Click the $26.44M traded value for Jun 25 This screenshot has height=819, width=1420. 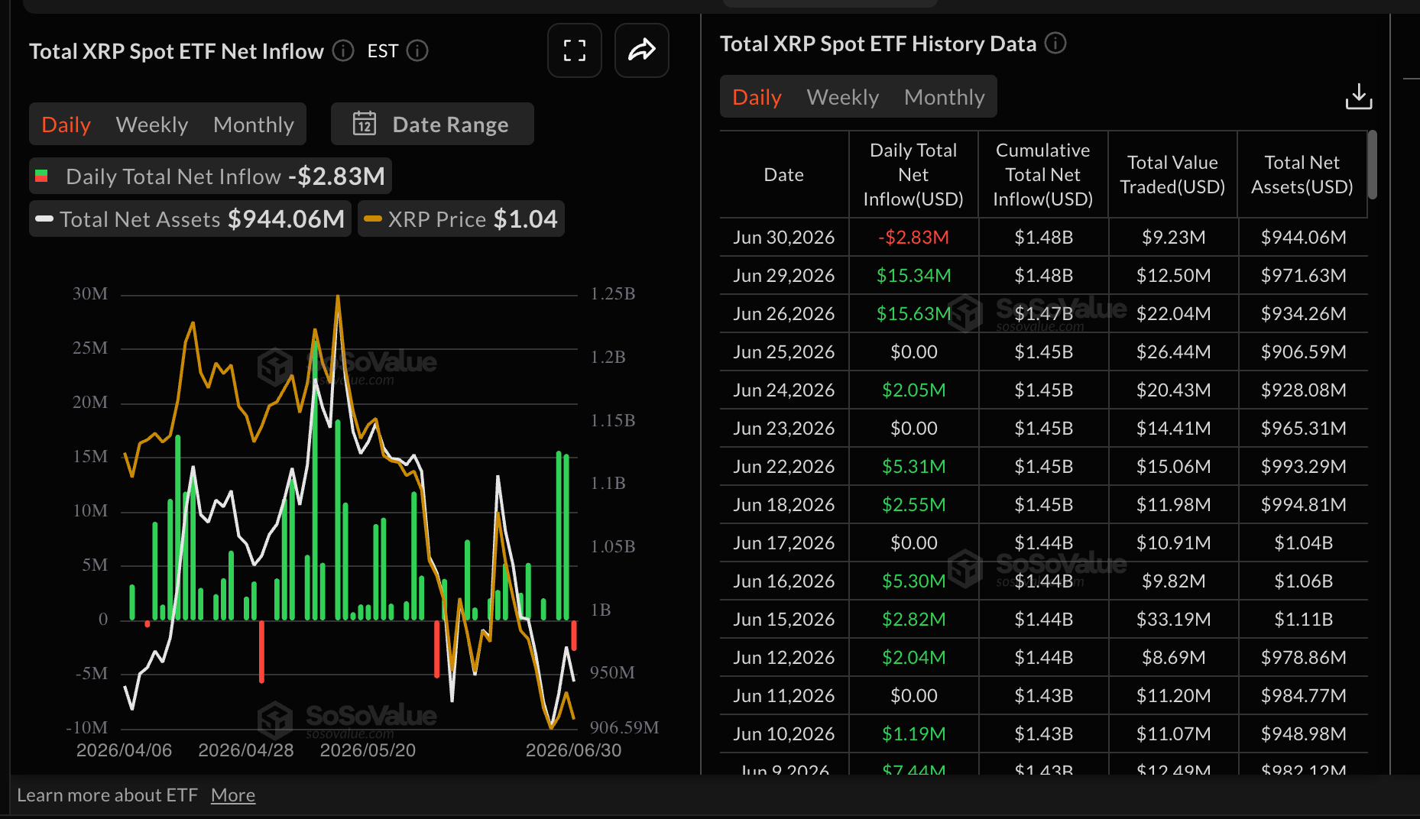click(1173, 352)
